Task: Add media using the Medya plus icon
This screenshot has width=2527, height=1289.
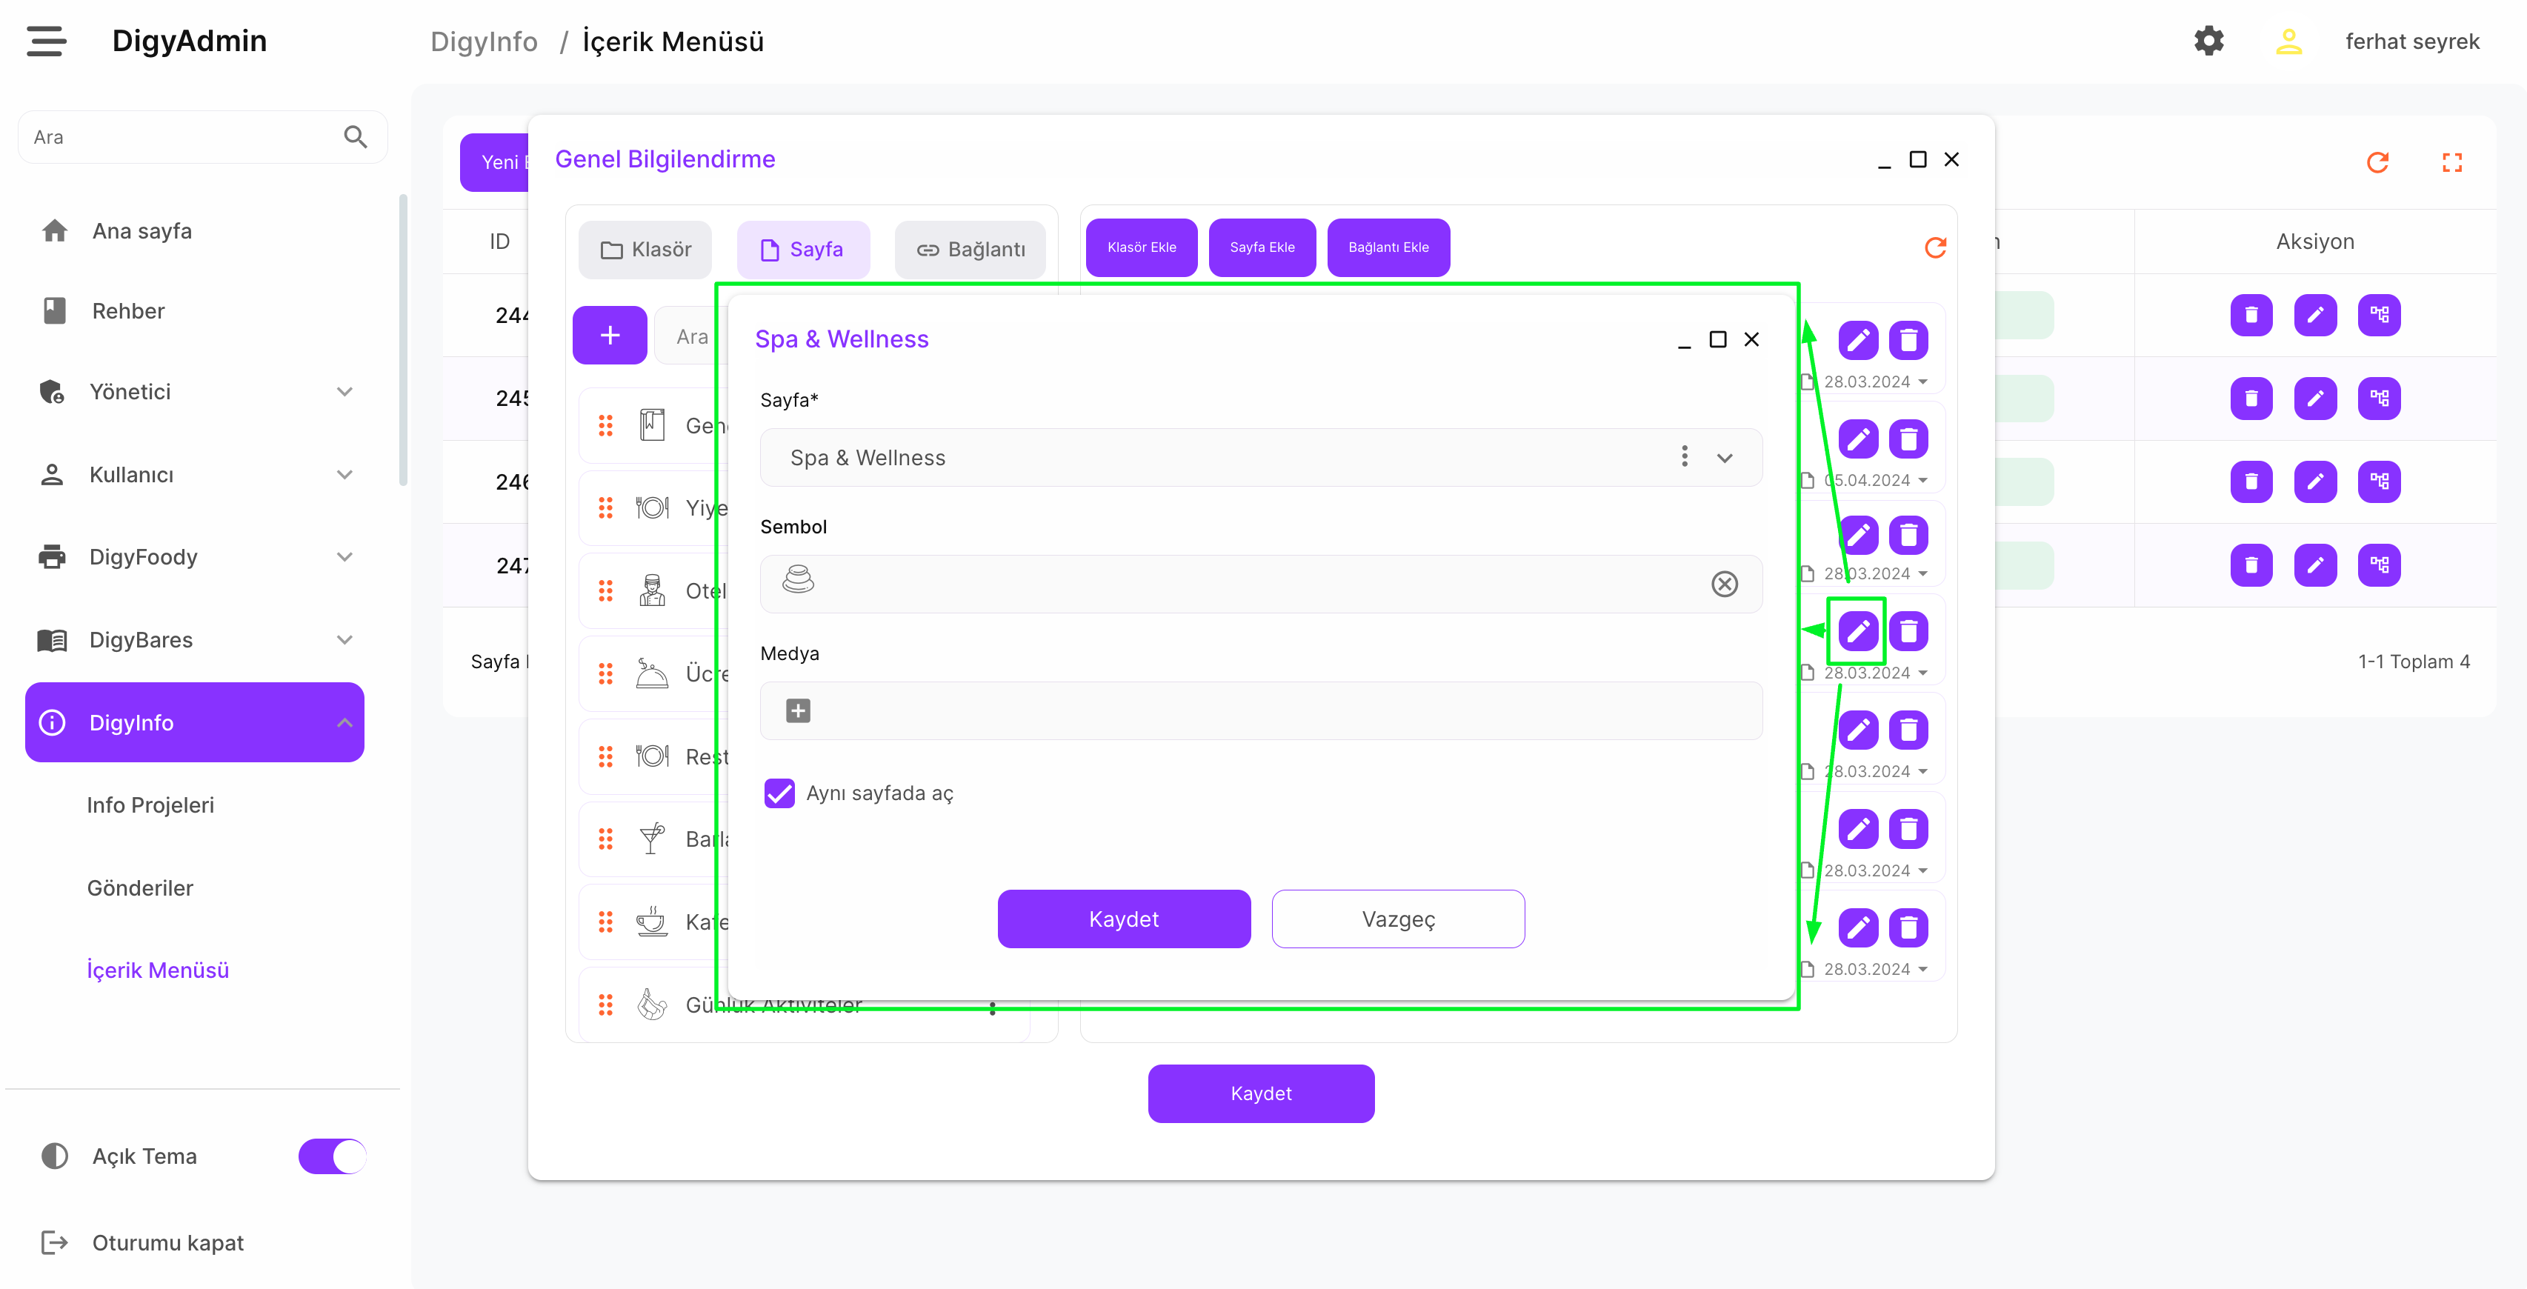Action: [798, 710]
